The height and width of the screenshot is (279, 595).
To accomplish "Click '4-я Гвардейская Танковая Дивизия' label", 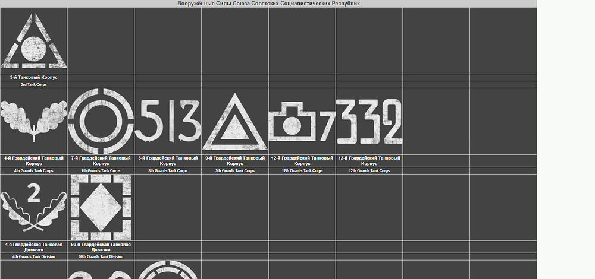I will pos(34,247).
